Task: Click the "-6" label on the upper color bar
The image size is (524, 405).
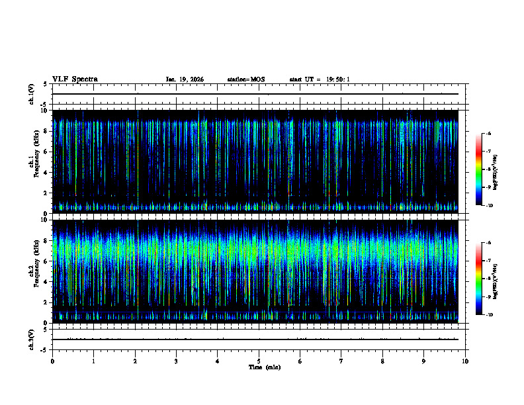Action: (488, 134)
